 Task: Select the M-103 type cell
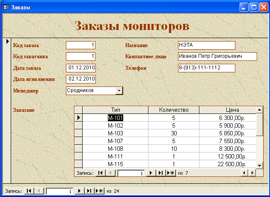click(116, 133)
